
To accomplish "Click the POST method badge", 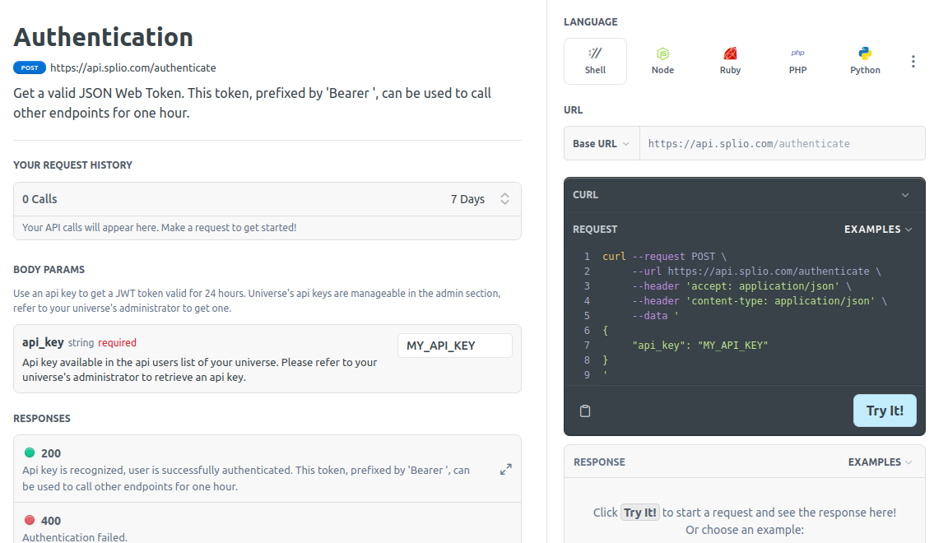I will [30, 67].
